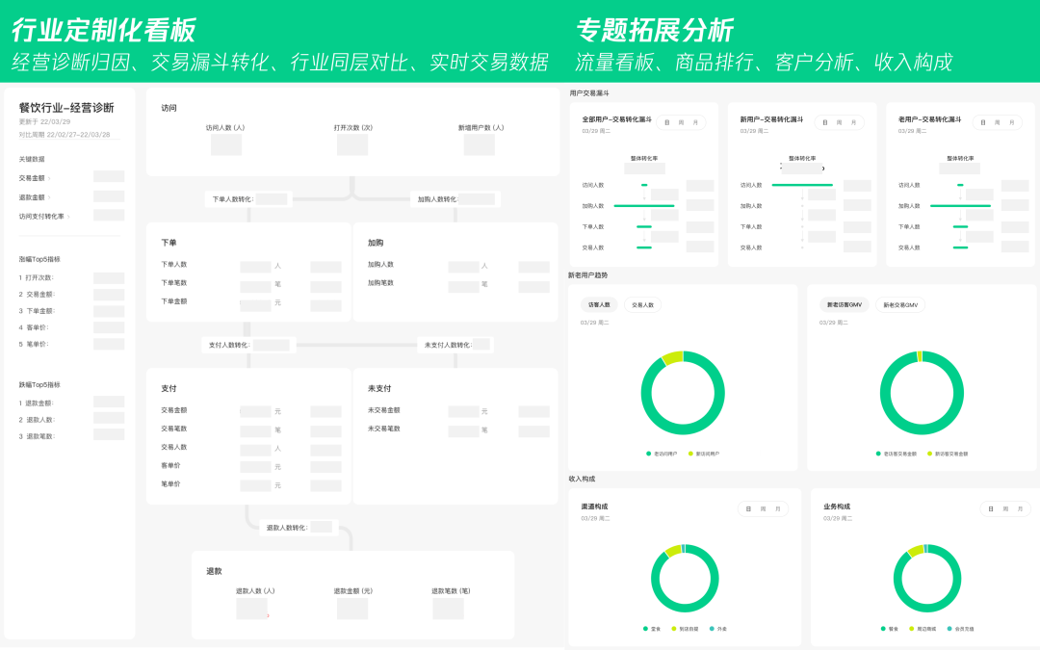Expand the 退款金额 arrow under 关键数据

click(x=49, y=197)
